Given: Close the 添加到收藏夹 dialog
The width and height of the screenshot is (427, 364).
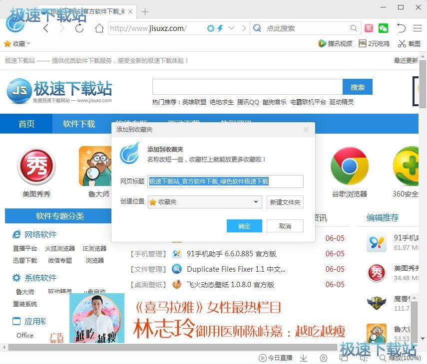Looking at the screenshot, I should coord(306,130).
